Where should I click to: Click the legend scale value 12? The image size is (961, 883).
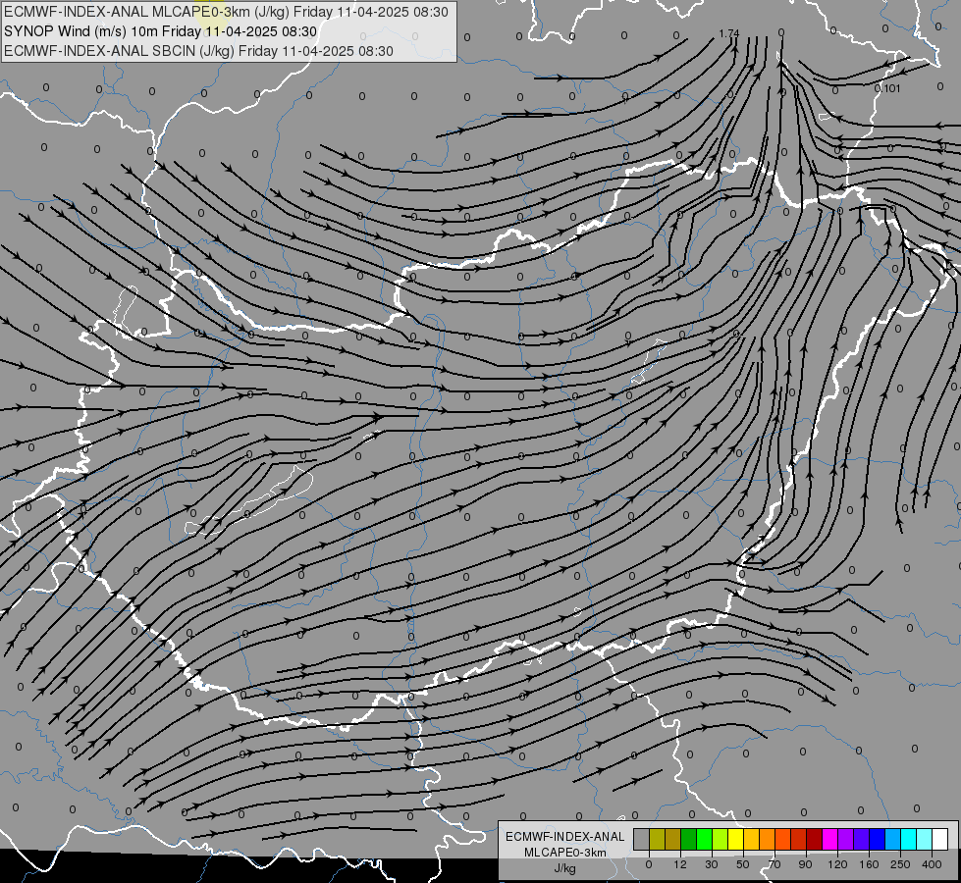pos(680,864)
